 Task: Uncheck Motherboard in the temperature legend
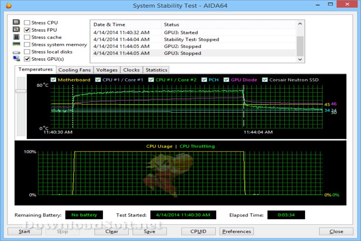[53, 80]
